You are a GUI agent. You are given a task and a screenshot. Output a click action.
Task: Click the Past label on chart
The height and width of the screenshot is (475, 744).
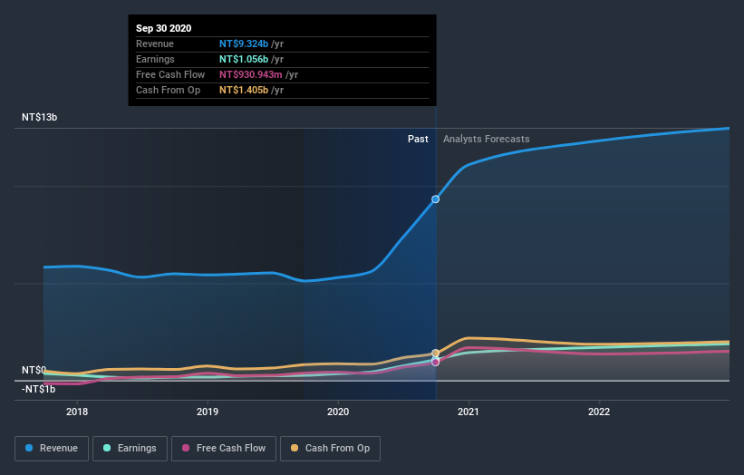point(418,139)
